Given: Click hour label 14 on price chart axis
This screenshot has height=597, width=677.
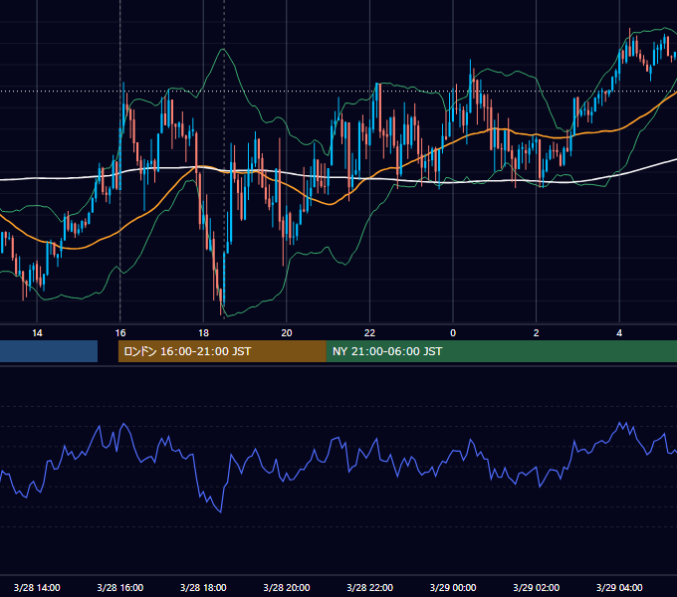Looking at the screenshot, I should [37, 332].
